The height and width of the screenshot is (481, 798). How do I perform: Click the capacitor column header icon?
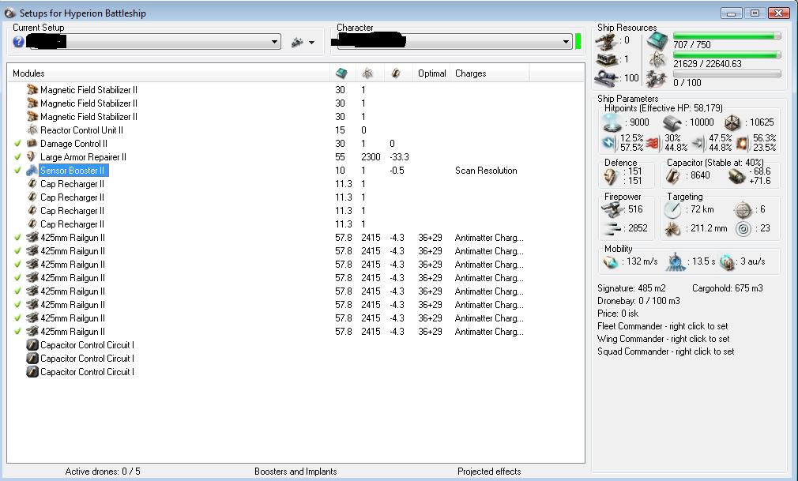[395, 73]
